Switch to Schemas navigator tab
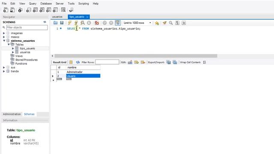The height and width of the screenshot is (154, 274). (x=29, y=114)
